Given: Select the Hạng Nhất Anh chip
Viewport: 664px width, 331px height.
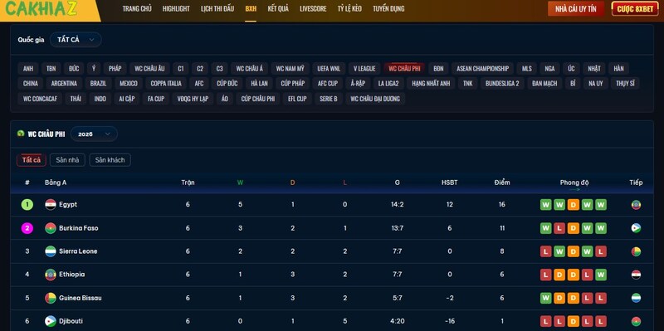Looking at the screenshot, I should [x=431, y=84].
